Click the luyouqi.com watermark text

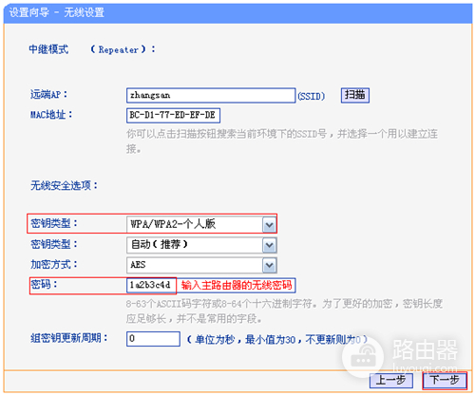pyautogui.click(x=425, y=368)
